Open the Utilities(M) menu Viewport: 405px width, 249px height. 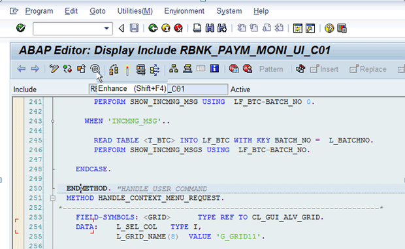pos(135,11)
